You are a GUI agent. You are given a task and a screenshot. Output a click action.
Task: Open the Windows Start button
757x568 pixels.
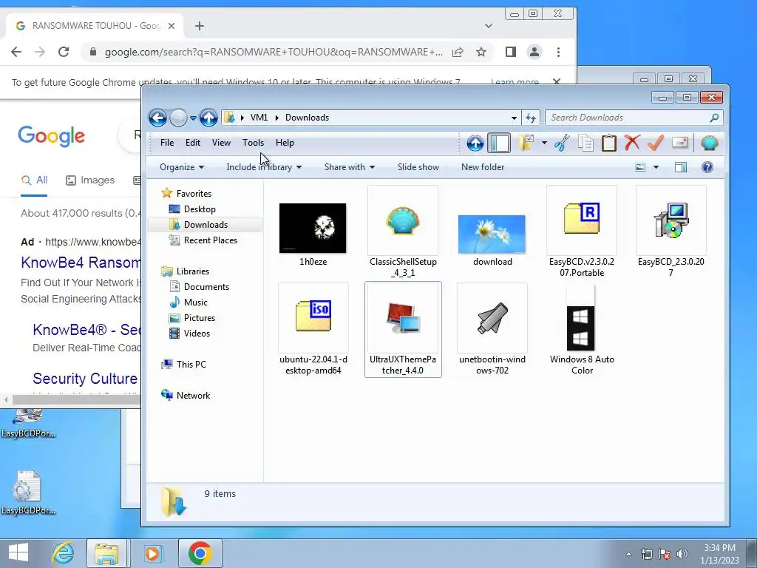18,553
